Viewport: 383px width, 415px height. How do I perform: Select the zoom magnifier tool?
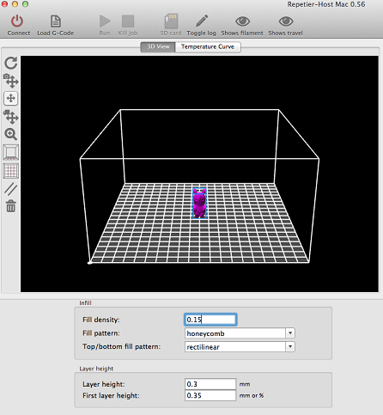pyautogui.click(x=11, y=134)
